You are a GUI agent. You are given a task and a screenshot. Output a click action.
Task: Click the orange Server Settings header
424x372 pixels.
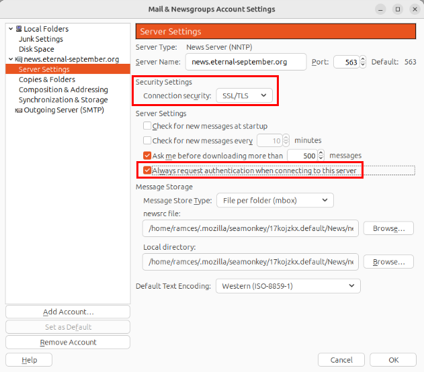point(275,32)
